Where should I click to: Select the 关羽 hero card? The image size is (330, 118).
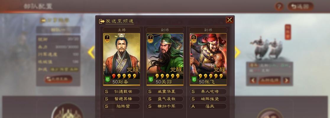(x=165, y=59)
